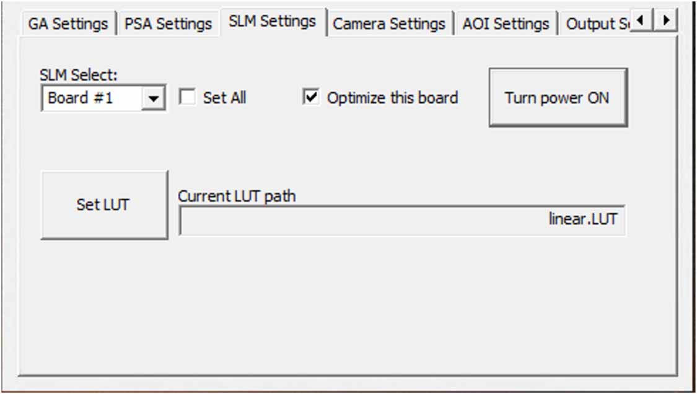Activate Turn power ON for Board #1
This screenshot has width=697, height=394.
click(558, 97)
